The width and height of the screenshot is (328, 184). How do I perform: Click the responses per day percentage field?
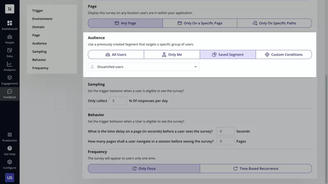118,101
